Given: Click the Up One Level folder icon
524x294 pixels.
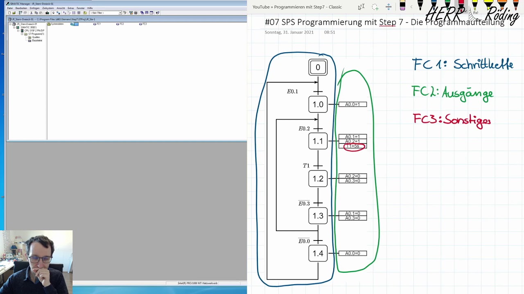Looking at the screenshot, I should (85, 13).
